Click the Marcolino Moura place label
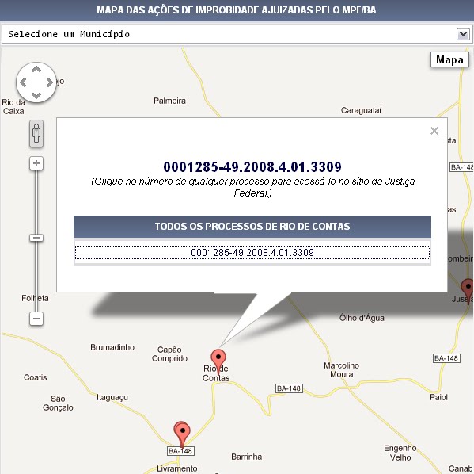The width and height of the screenshot is (474, 474). 342,370
